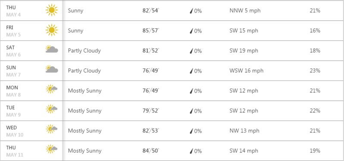The width and height of the screenshot is (344, 161).
Task: Click the cloud icon for Sunday May 7
Action: 52,69
